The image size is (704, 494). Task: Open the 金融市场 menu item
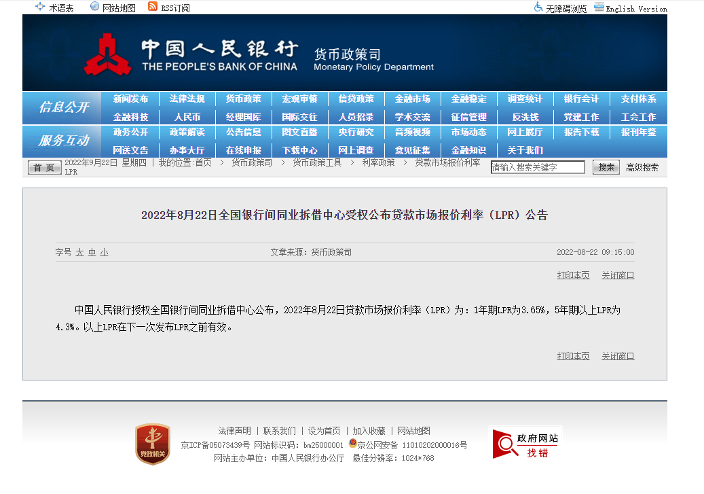pos(413,99)
